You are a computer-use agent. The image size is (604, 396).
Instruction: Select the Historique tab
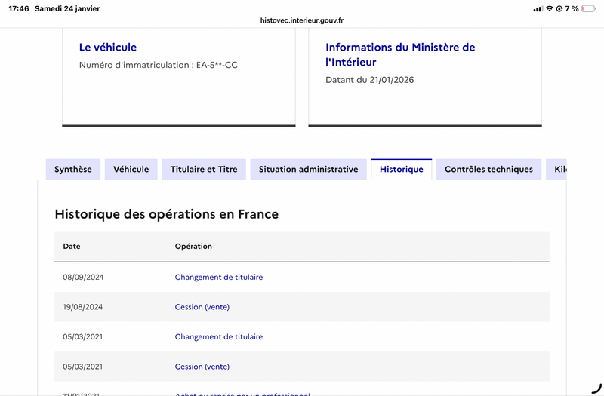pyautogui.click(x=401, y=170)
